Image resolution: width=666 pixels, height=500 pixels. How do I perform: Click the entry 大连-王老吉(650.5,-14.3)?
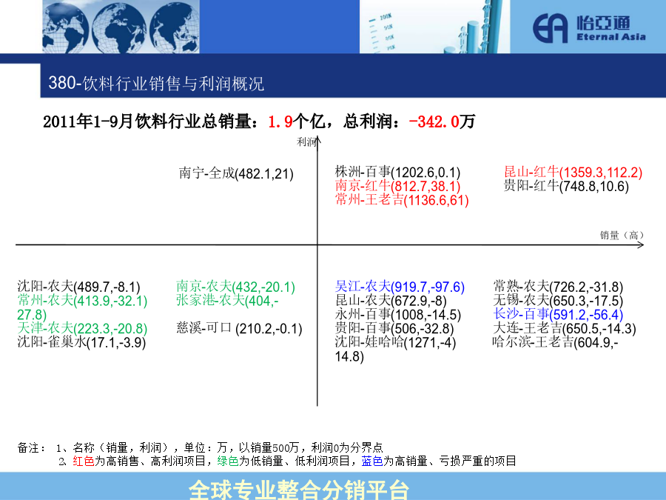pos(565,328)
